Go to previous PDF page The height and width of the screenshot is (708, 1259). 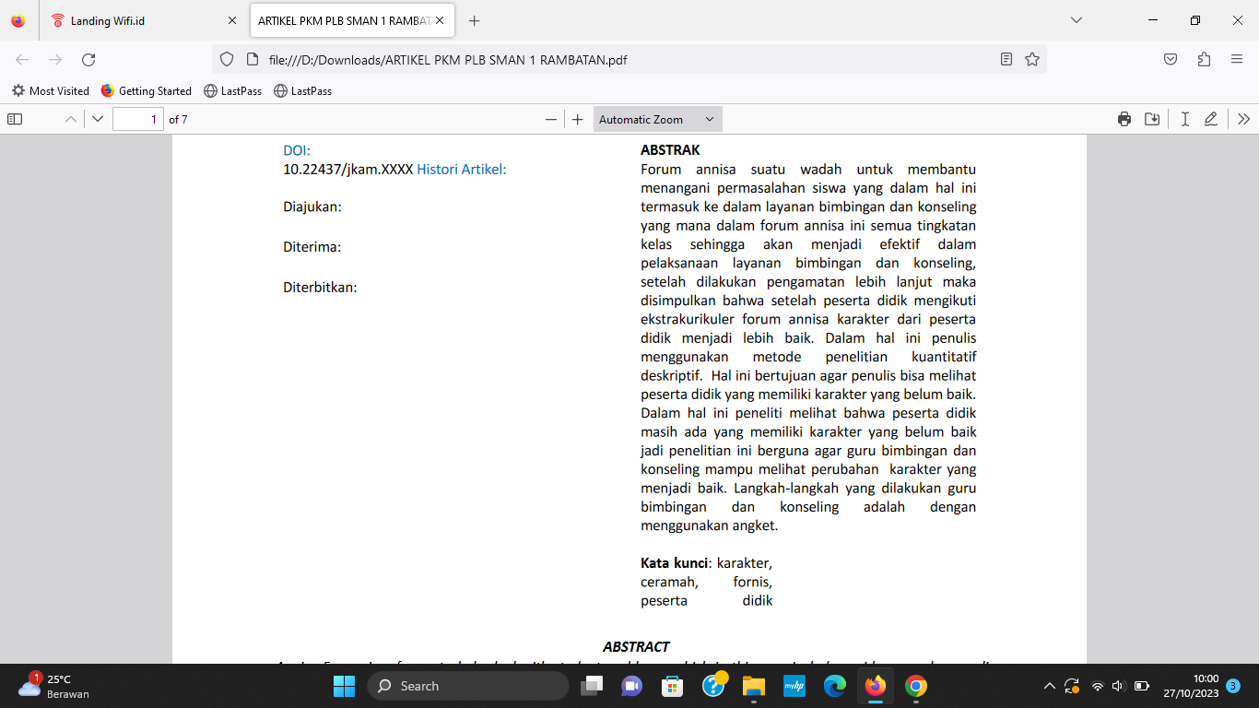tap(71, 119)
